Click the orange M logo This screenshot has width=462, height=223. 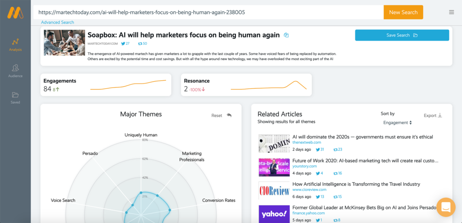tap(15, 12)
